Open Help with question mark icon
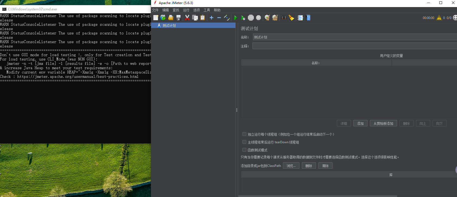457x197 pixels. click(308, 18)
